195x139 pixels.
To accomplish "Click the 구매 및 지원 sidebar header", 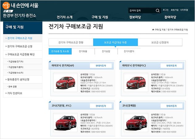I will coord(23,28).
